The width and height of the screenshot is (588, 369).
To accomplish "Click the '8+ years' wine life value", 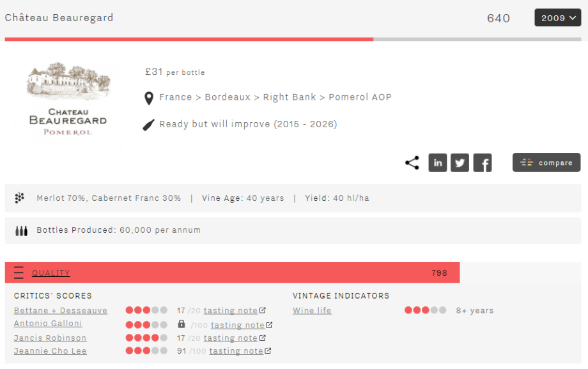I will pyautogui.click(x=475, y=310).
